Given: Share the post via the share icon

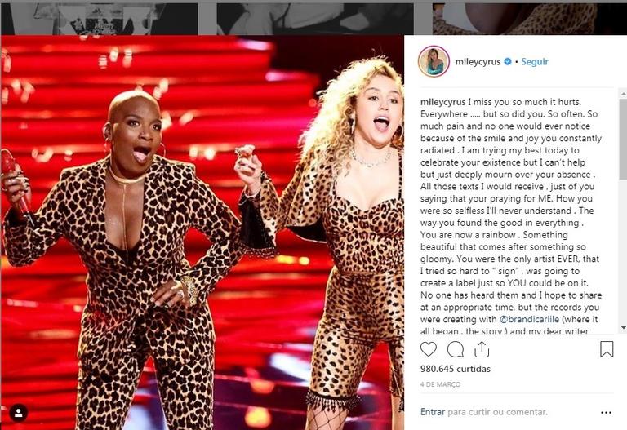Looking at the screenshot, I should coord(482,349).
